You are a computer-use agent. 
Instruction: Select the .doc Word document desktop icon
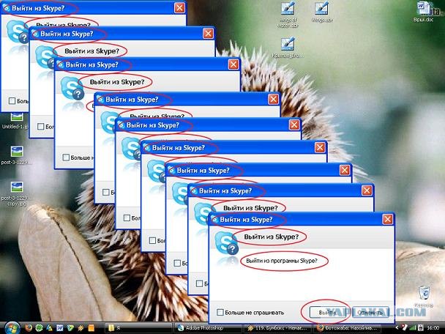tap(424, 12)
